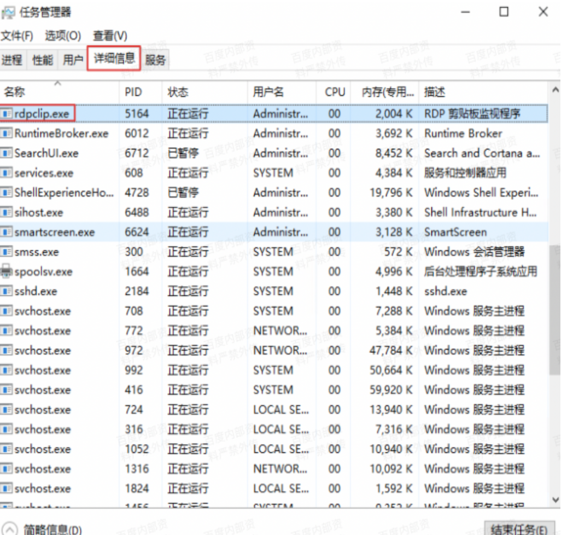Sort by 名称 column header
The width and height of the screenshot is (573, 535).
pyautogui.click(x=15, y=92)
